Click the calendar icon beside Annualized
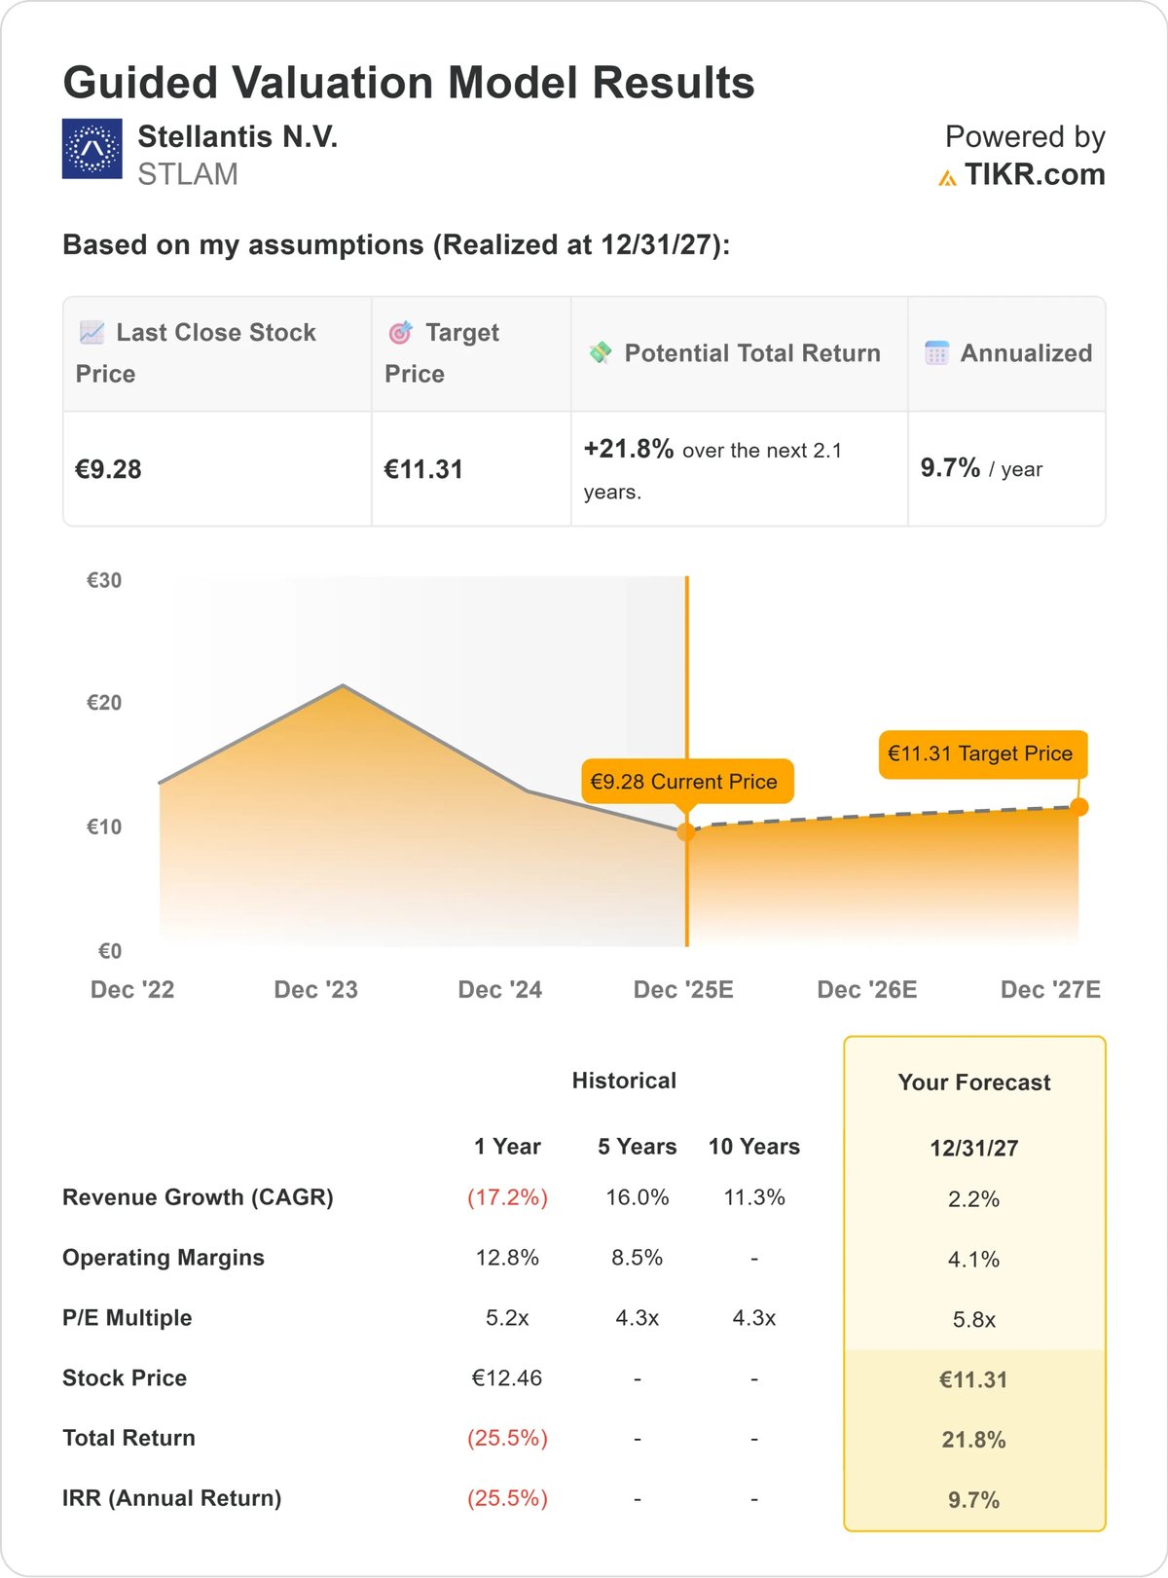1168x1578 pixels. (x=936, y=353)
